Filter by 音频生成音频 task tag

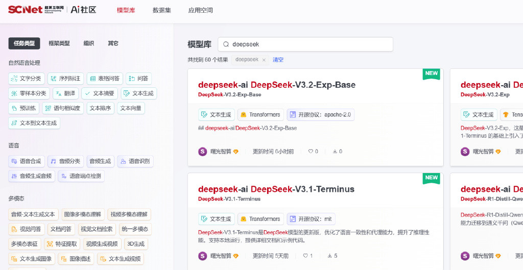pyautogui.click(x=32, y=176)
